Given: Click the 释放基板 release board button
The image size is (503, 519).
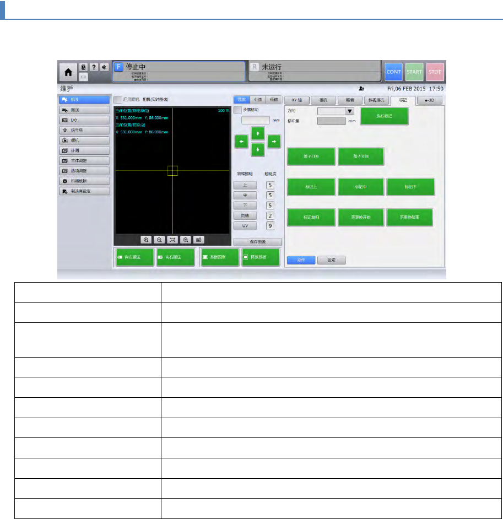Looking at the screenshot, I should pos(261,257).
